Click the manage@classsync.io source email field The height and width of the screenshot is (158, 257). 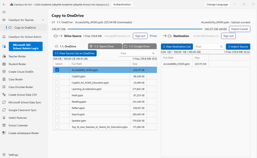pos(117,36)
